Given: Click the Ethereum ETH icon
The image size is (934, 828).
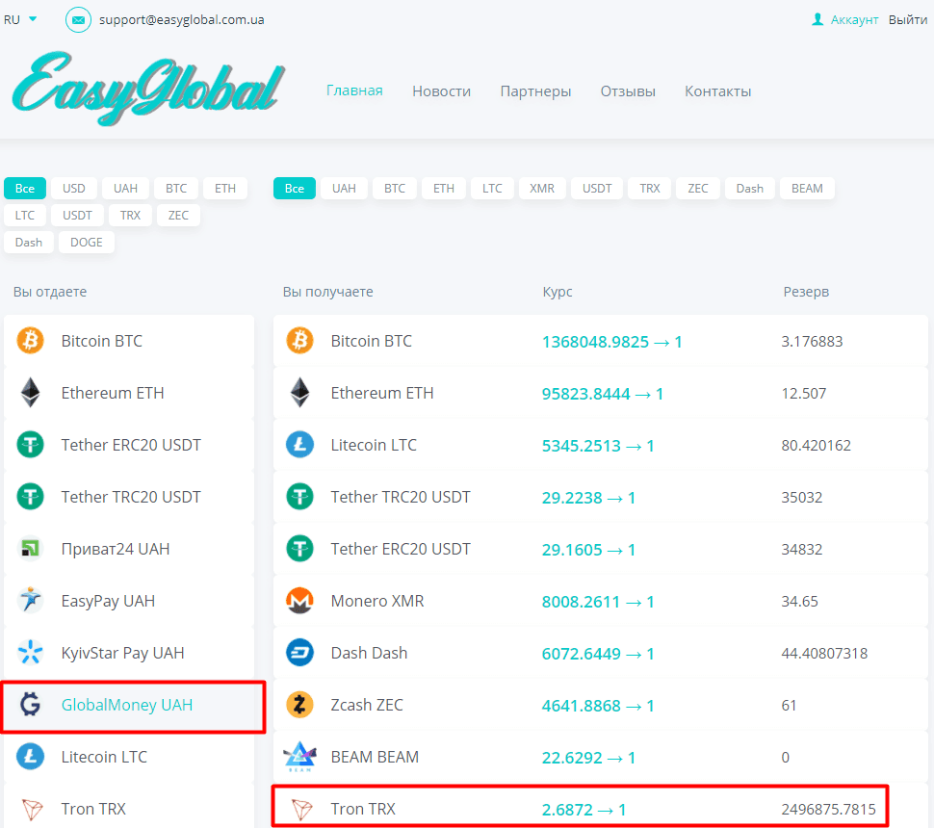Looking at the screenshot, I should coord(30,393).
